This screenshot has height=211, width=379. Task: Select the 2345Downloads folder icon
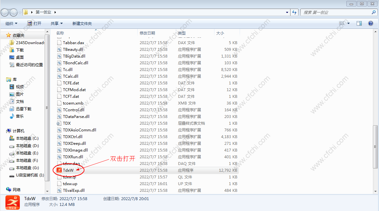[12, 43]
